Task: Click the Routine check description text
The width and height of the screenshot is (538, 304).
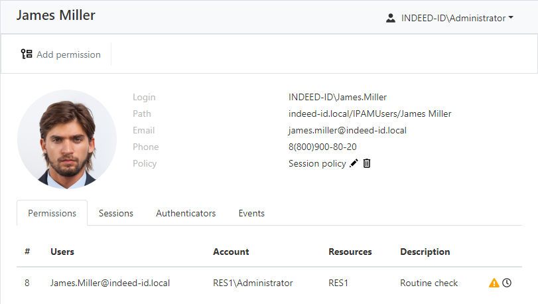Action: tap(429, 283)
